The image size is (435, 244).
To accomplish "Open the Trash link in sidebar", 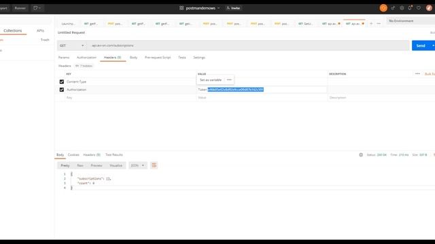I will click(45, 40).
